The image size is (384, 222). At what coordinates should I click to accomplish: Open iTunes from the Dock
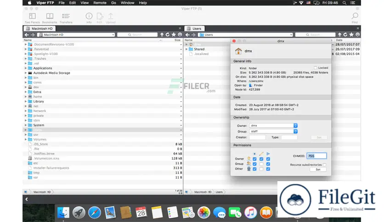pyautogui.click(x=250, y=212)
